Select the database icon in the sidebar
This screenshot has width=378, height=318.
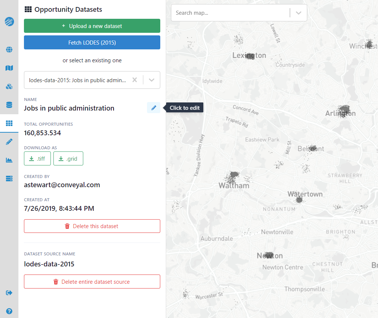click(9, 105)
